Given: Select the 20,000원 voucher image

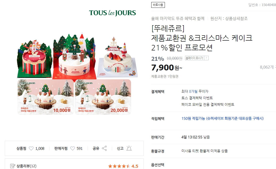Looking at the screenshot, I should pyautogui.click(x=103, y=97).
